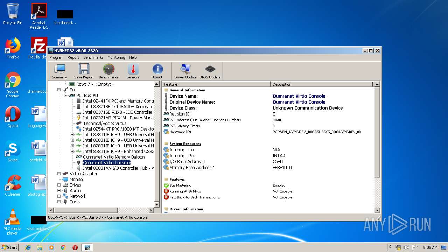
Task: Click the Memory Base Address 1 row
Action: tap(268, 168)
